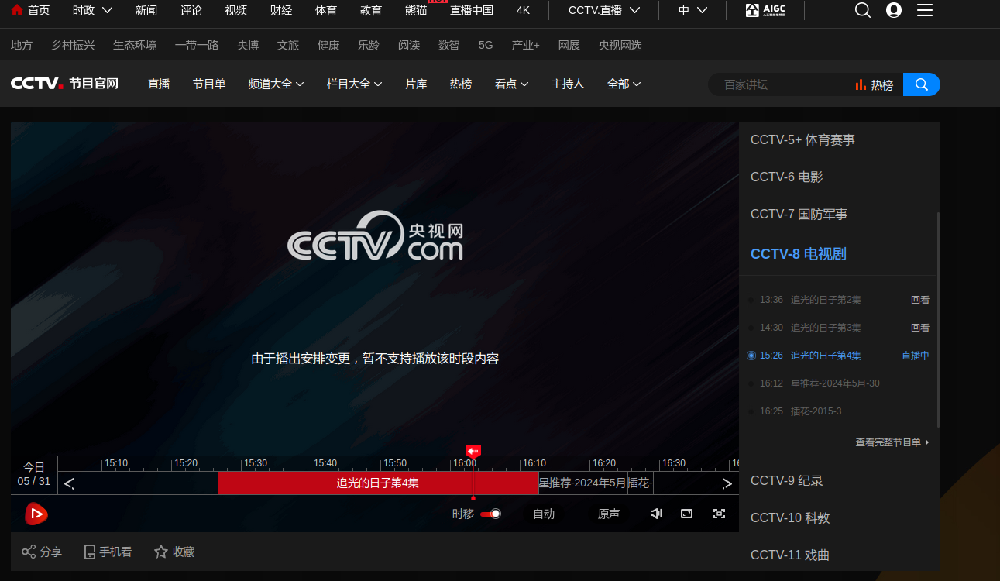The width and height of the screenshot is (1000, 581).
Task: Expand the 时政 dropdown
Action: [x=93, y=10]
